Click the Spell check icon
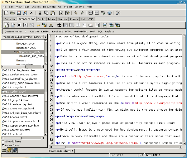Viewport: 187px width, 158px height. 103,13
